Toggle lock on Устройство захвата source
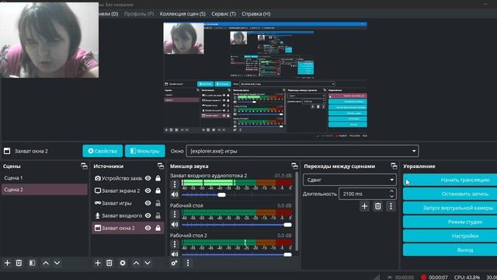497x280 pixels. 158,178
